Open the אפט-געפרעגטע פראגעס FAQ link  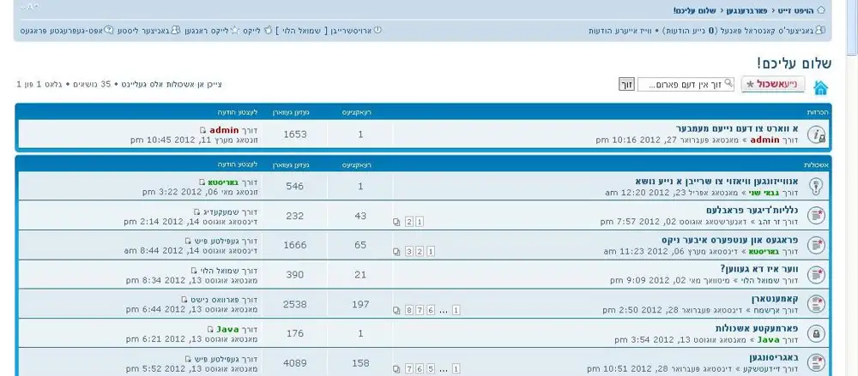[x=62, y=31]
